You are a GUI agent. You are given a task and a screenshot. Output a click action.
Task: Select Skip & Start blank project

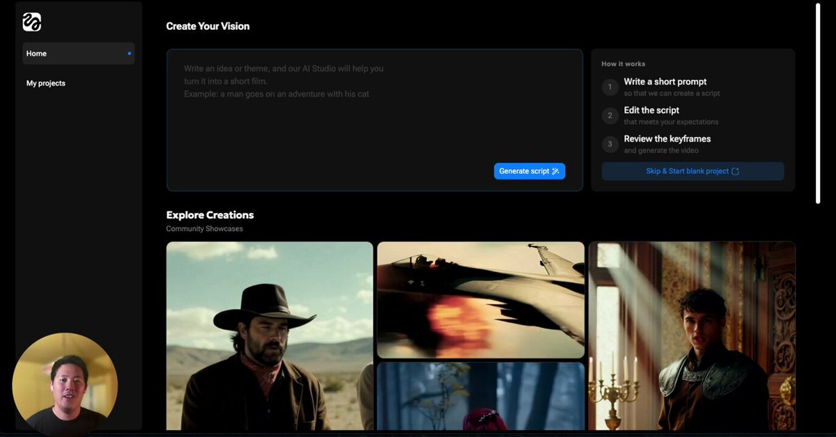[x=692, y=171]
